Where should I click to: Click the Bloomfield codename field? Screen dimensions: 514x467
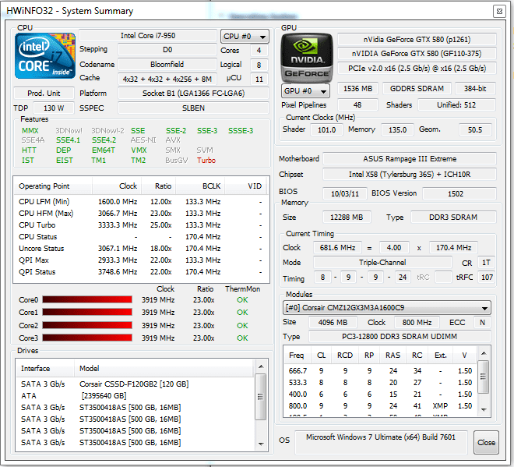click(167, 65)
